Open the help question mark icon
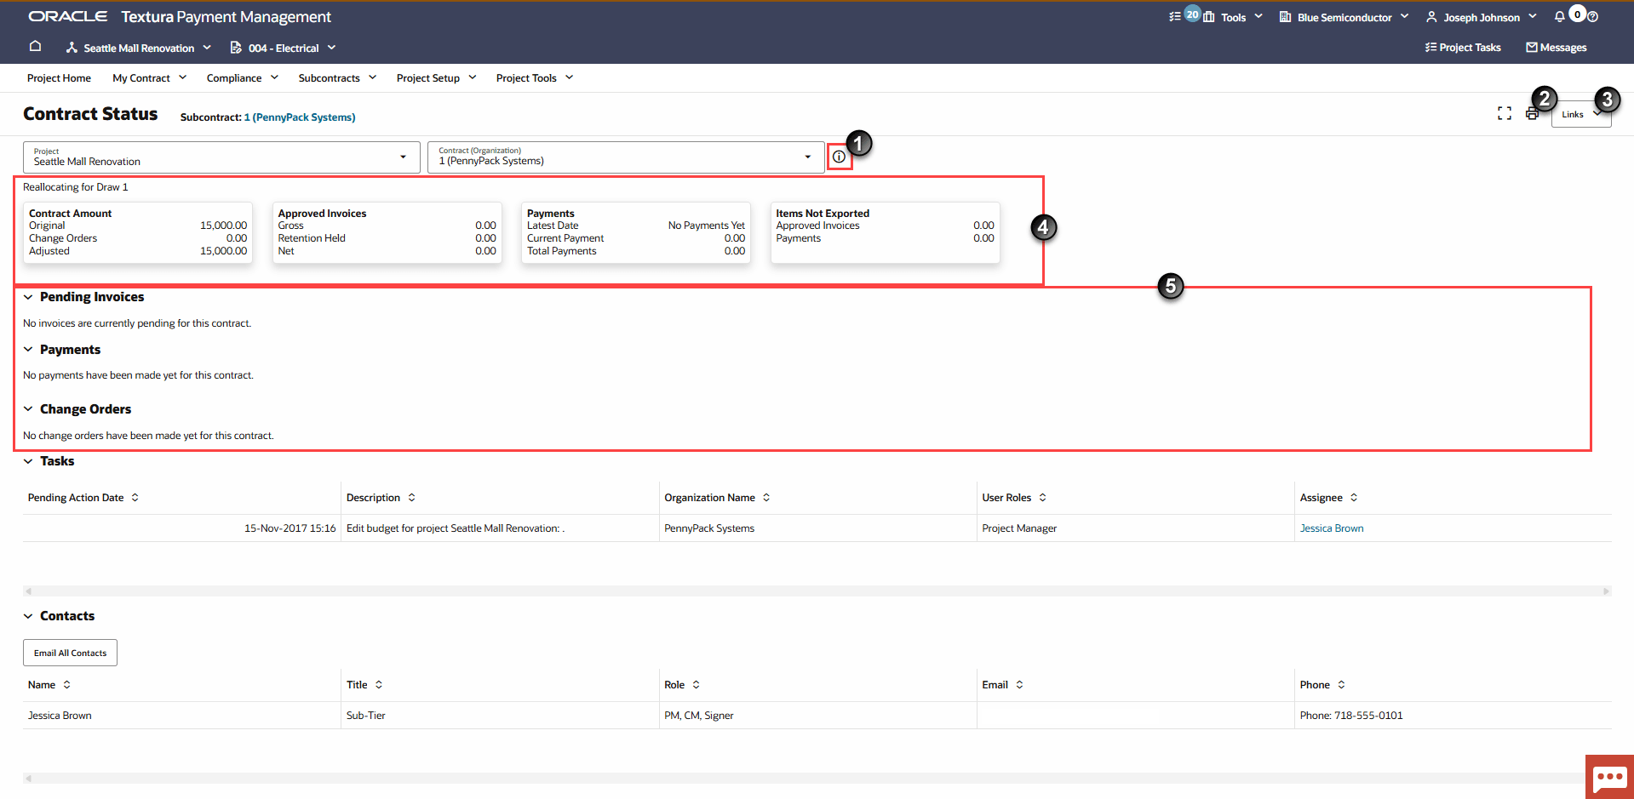This screenshot has width=1634, height=799. tap(1593, 17)
